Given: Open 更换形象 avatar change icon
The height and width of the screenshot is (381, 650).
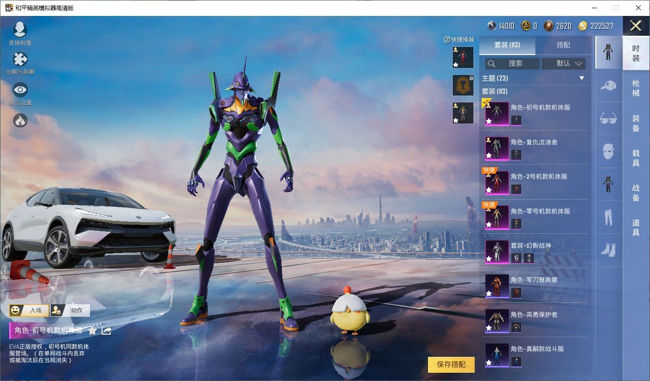Looking at the screenshot, I should point(20,30).
